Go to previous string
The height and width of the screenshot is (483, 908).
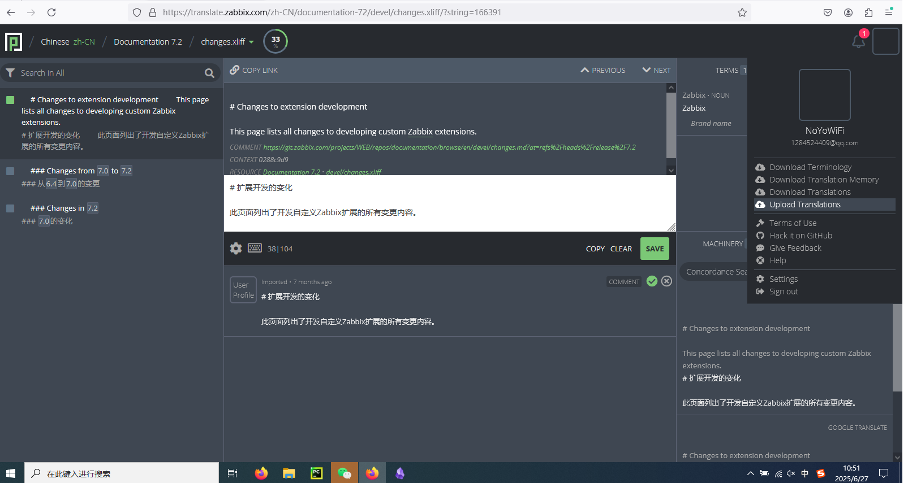(x=603, y=70)
